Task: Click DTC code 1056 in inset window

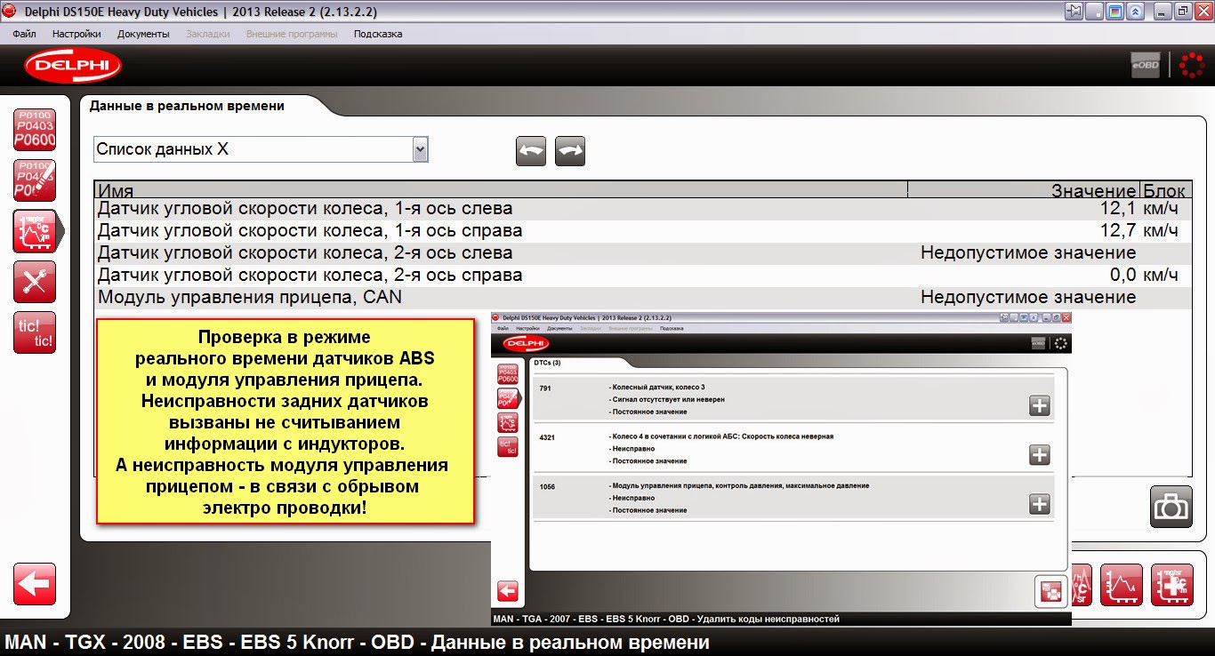Action: 548,486
